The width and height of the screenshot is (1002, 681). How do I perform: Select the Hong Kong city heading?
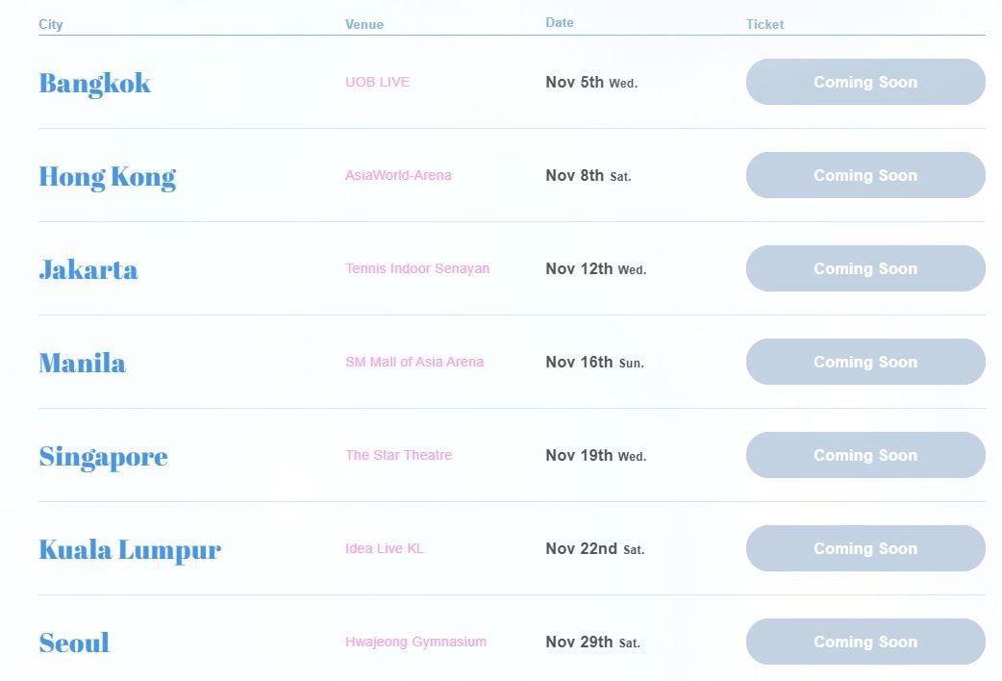coord(108,177)
